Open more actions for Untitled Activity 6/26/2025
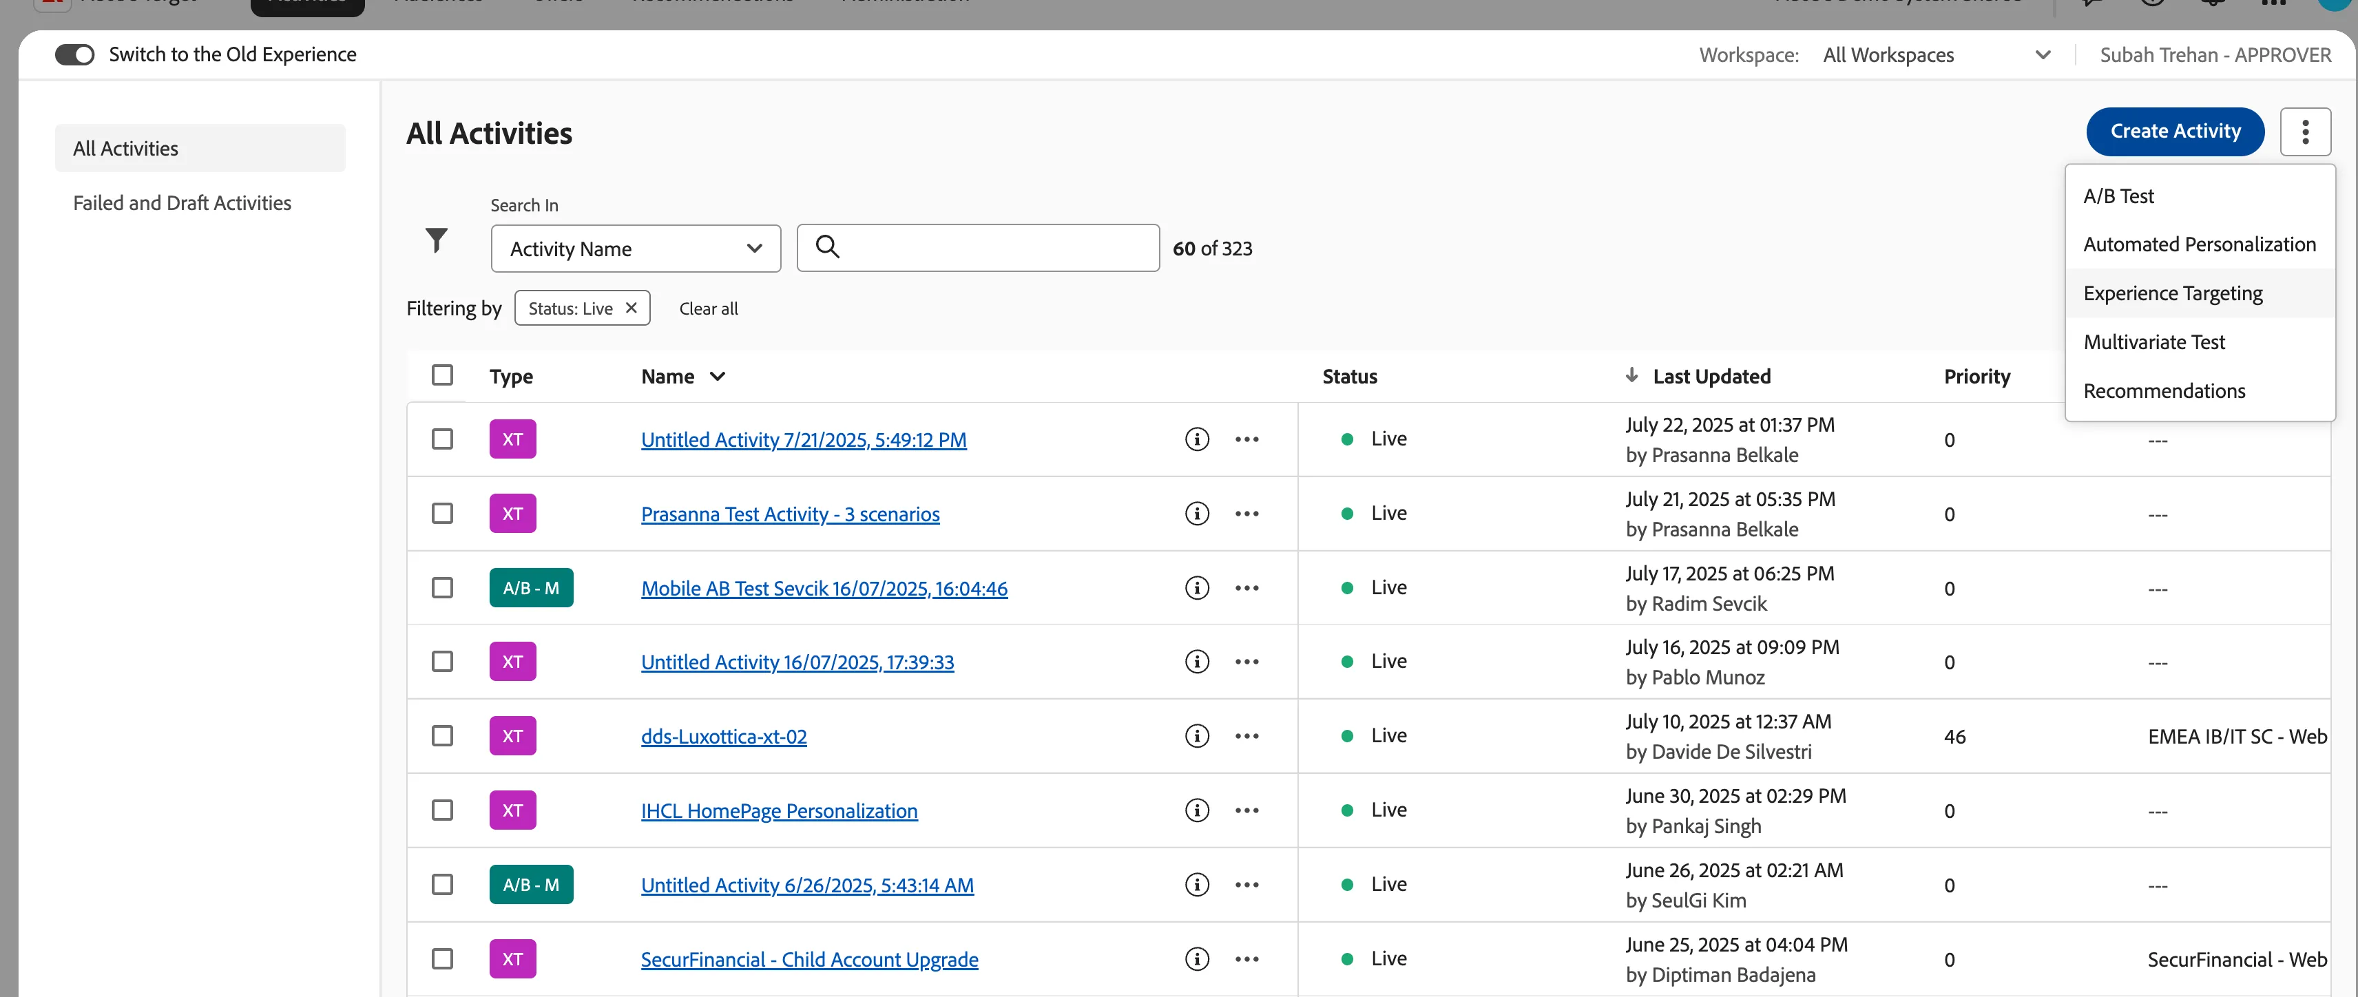The width and height of the screenshot is (2358, 997). click(1246, 884)
